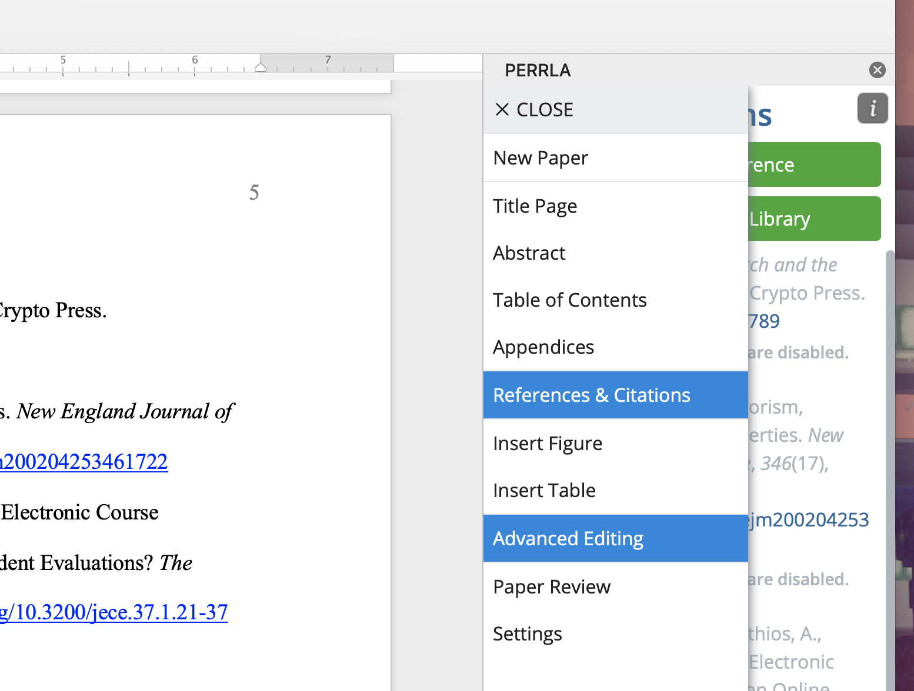Click the green Library button

tap(814, 219)
